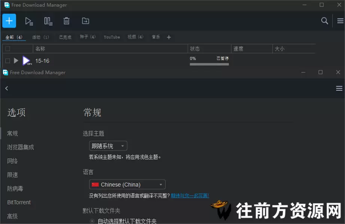Click the blue add download plus button

click(x=9, y=21)
